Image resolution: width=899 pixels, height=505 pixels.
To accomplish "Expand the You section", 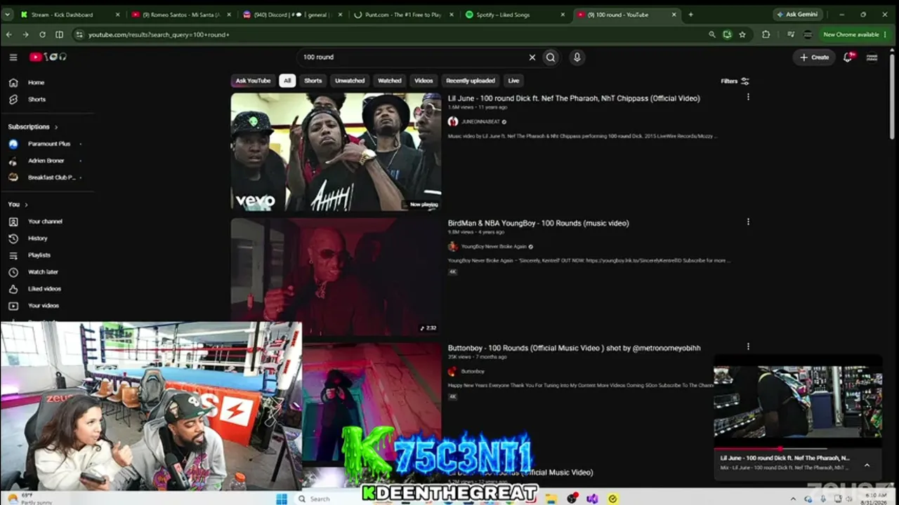I will pyautogui.click(x=18, y=205).
